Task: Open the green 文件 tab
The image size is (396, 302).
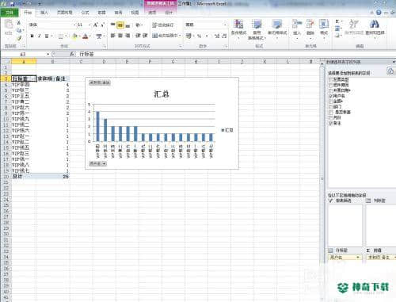Action: click(10, 13)
